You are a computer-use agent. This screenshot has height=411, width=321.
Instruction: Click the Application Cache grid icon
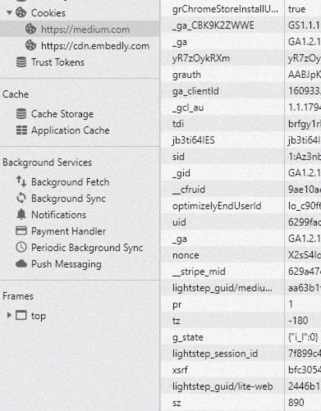(21, 130)
